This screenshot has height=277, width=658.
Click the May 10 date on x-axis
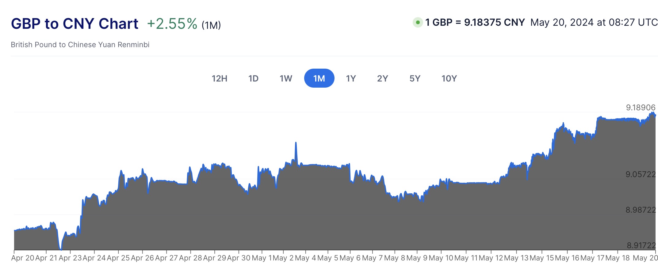[x=441, y=258]
